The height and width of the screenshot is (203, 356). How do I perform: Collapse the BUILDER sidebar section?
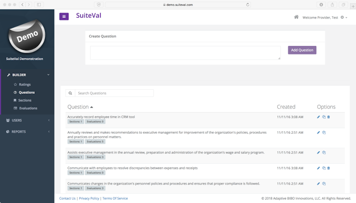(x=28, y=75)
